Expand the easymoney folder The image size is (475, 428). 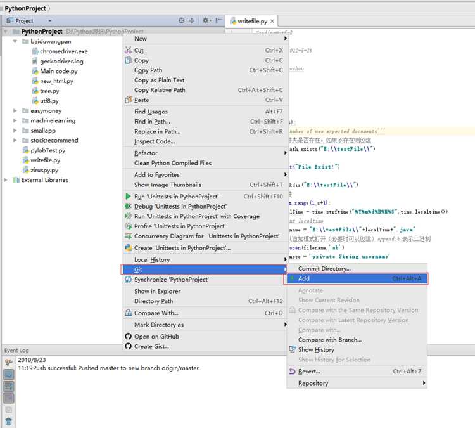tap(15, 111)
